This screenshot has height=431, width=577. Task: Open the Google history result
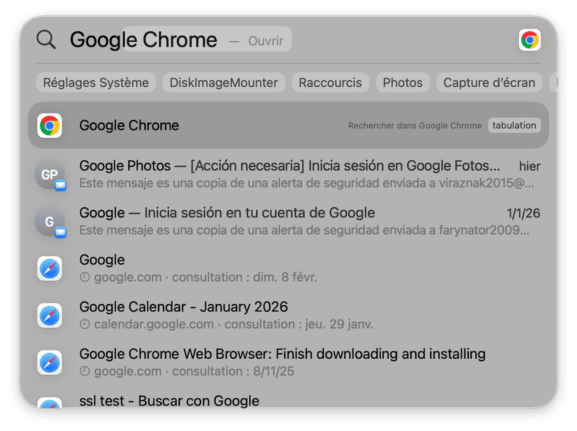pos(288,268)
